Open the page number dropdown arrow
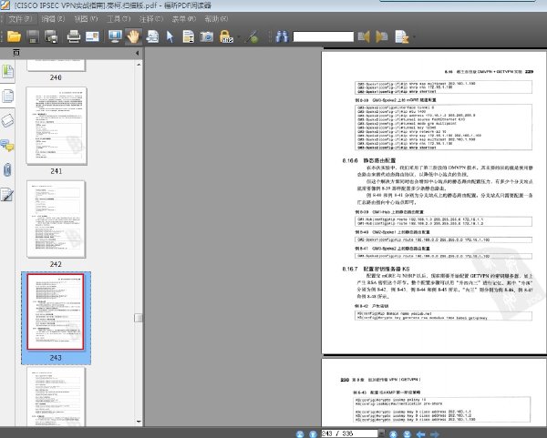The width and height of the screenshot is (547, 438). pos(382,433)
